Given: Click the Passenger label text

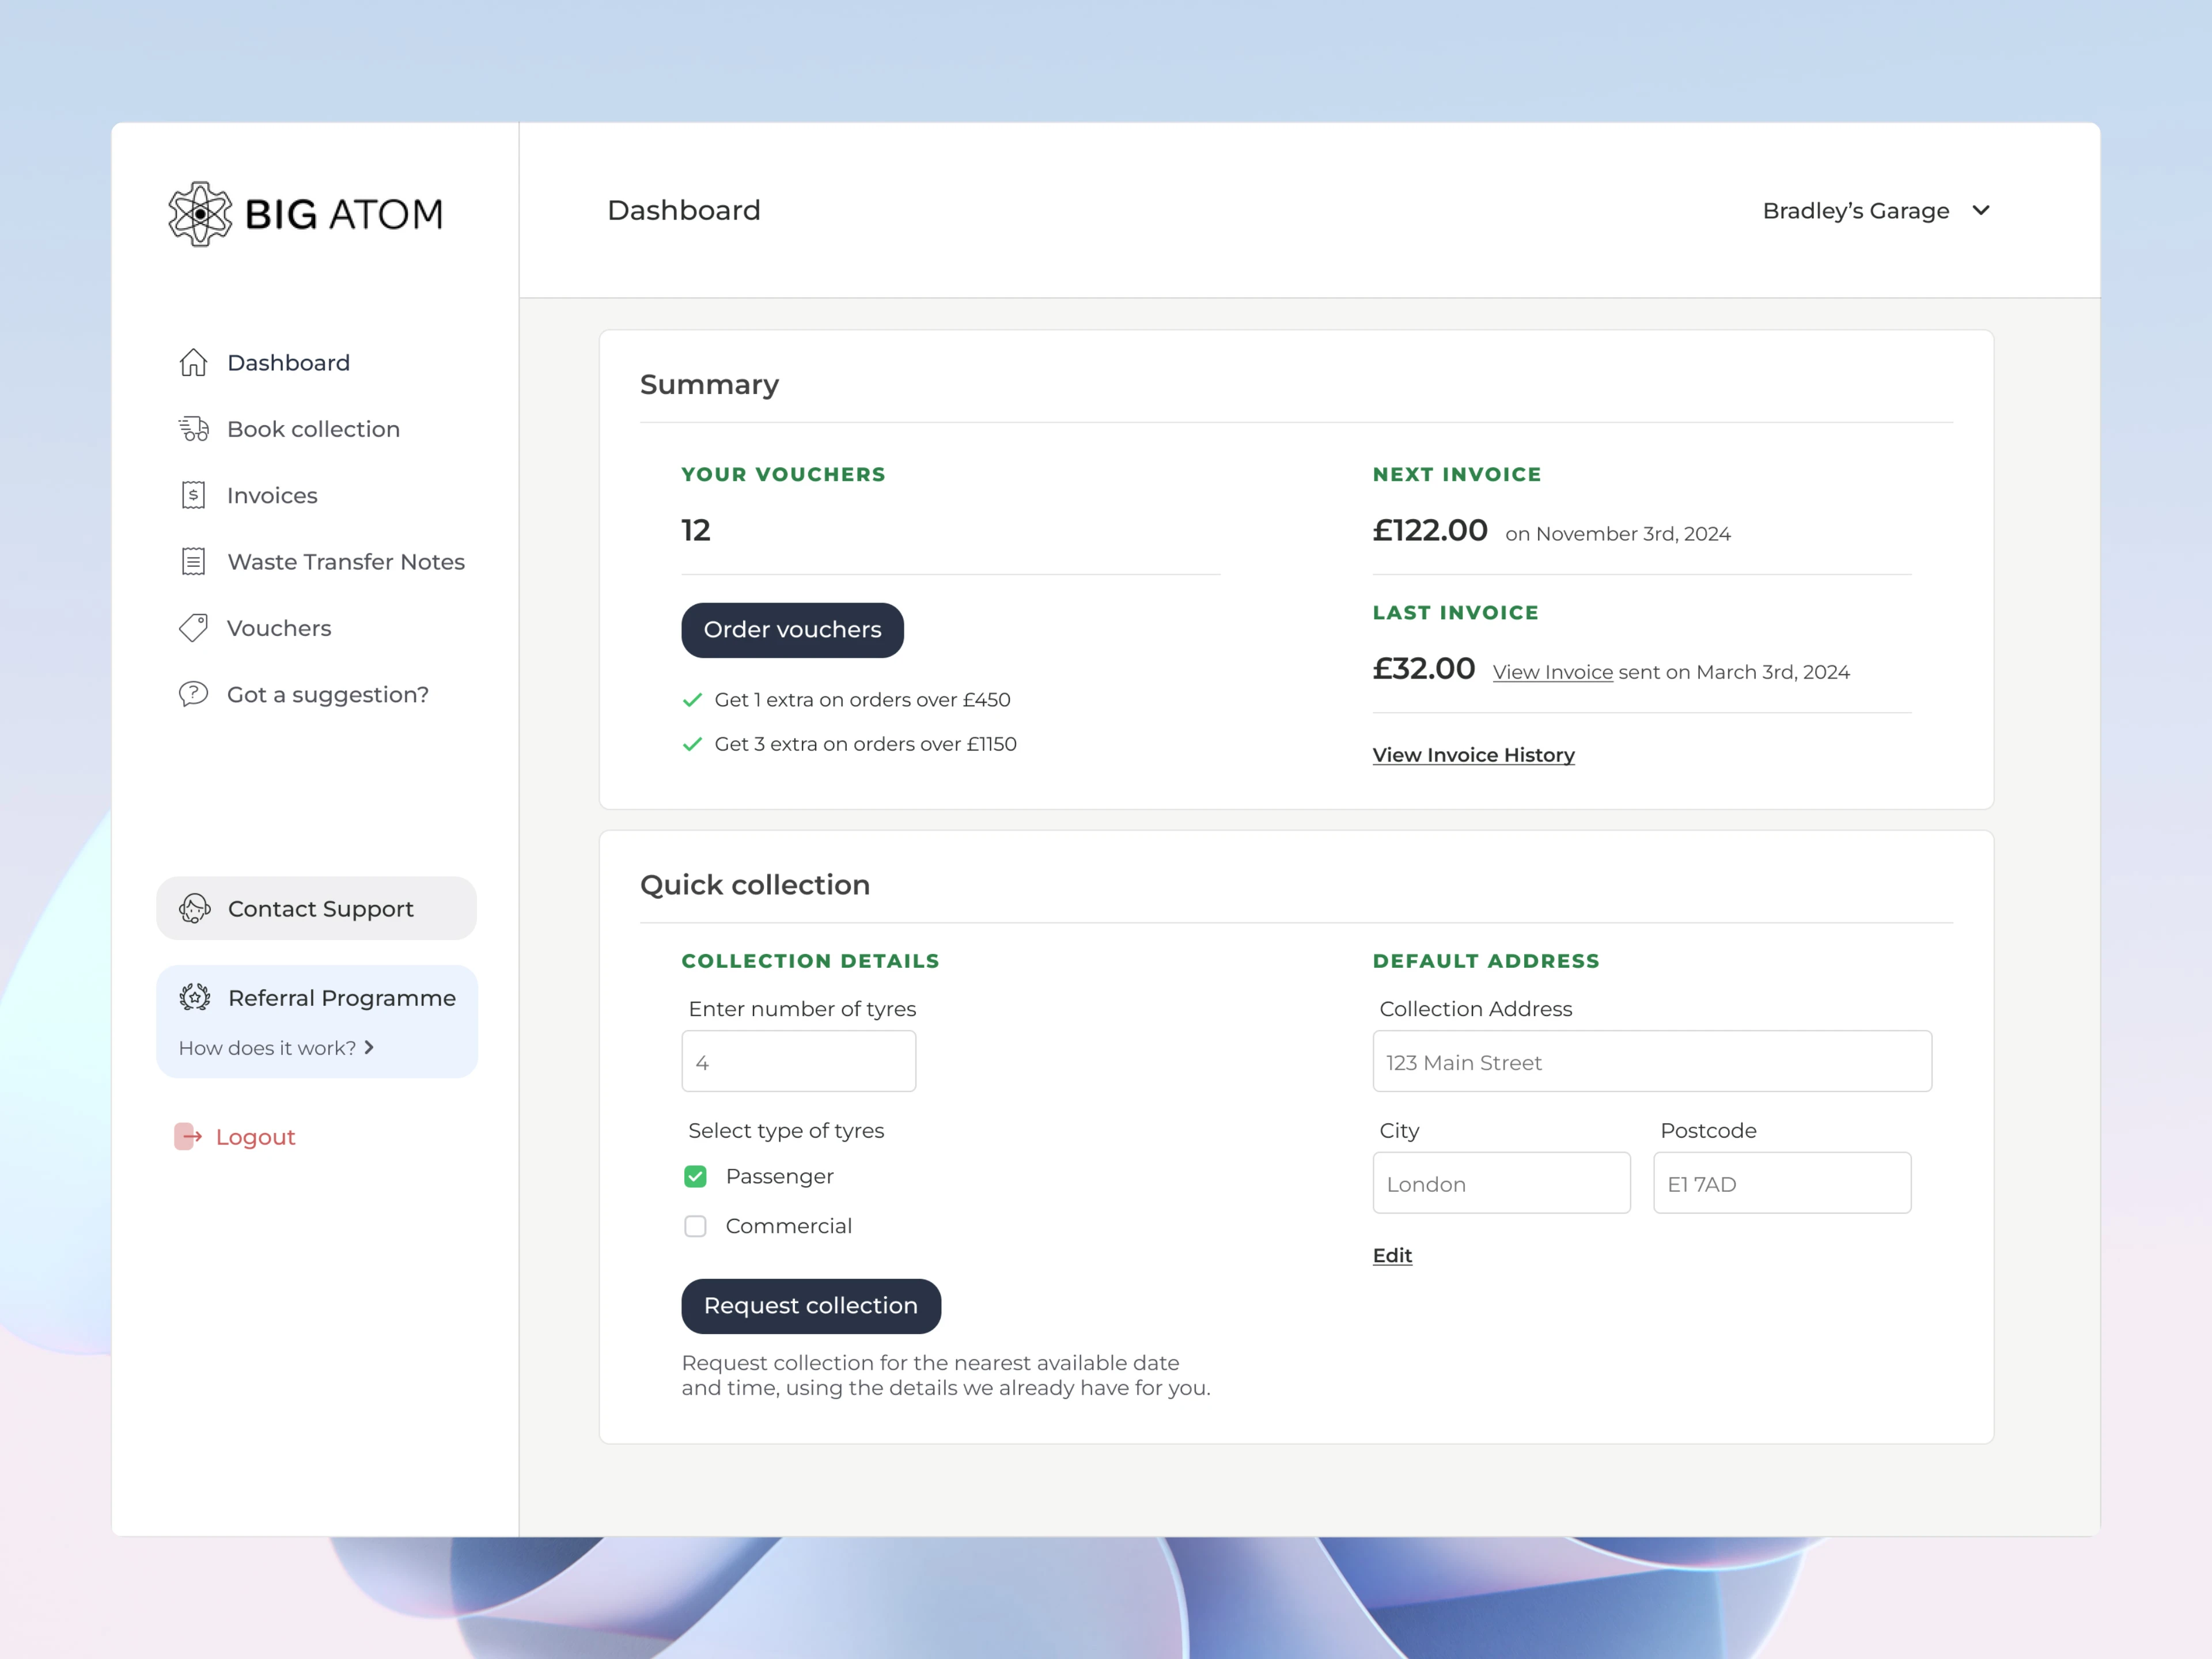Looking at the screenshot, I should tap(780, 1176).
